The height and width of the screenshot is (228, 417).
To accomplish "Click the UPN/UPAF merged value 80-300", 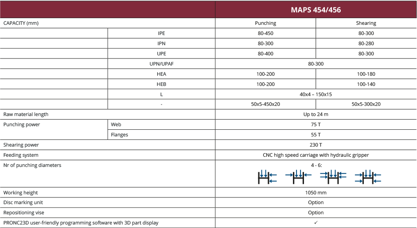I will (316, 64).
